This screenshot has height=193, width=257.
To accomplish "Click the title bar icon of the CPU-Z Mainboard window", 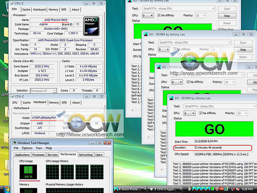I will (x=12, y=96).
